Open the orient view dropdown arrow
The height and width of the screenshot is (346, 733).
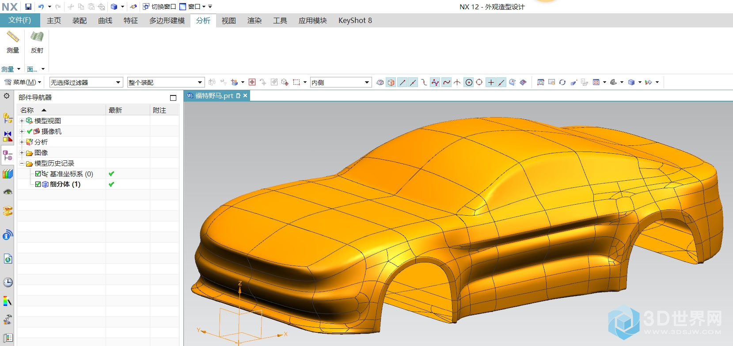[622, 82]
